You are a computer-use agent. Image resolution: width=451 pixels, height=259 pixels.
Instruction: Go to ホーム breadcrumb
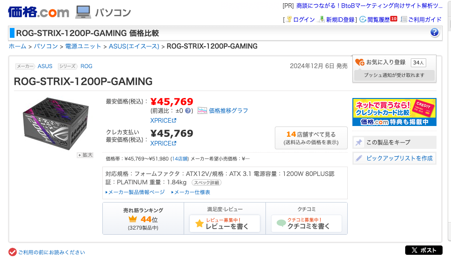(17, 46)
